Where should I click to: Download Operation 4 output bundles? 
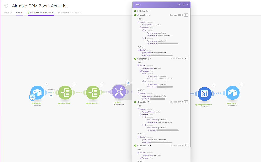pyautogui.click(x=186, y=145)
